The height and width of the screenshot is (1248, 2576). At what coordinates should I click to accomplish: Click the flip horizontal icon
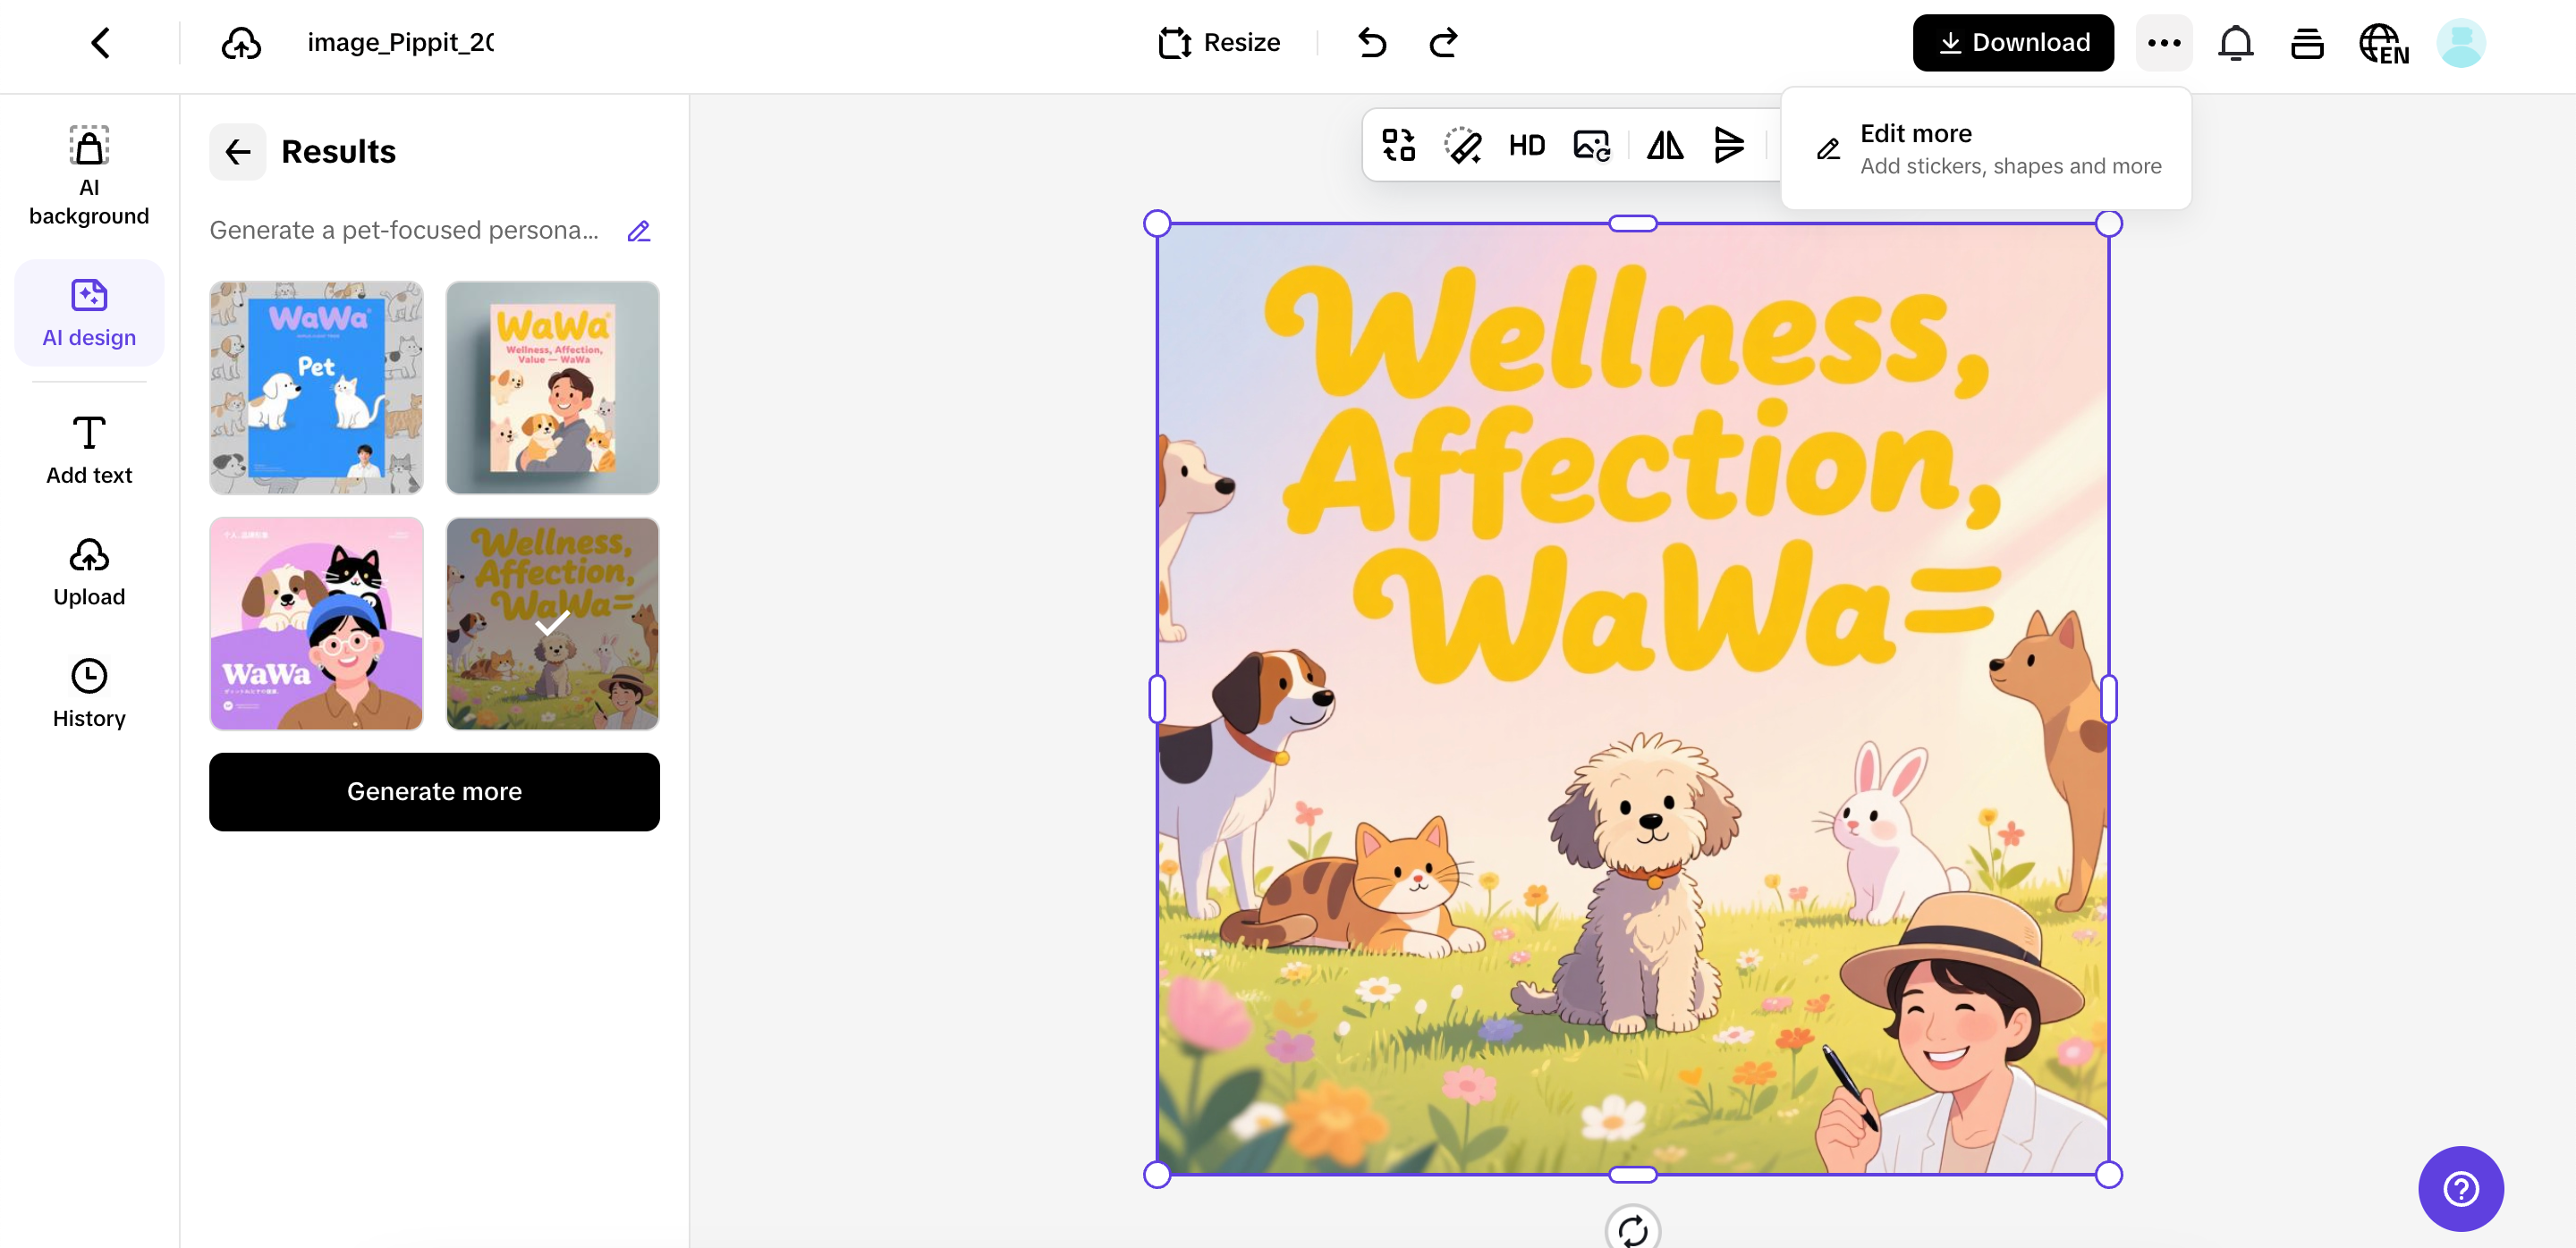(1665, 146)
